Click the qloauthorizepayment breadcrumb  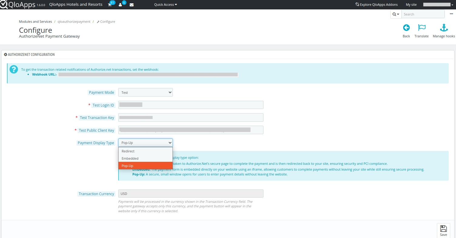(74, 22)
